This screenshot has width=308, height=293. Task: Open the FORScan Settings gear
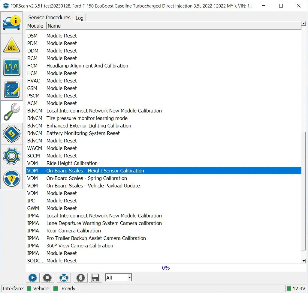[12, 156]
